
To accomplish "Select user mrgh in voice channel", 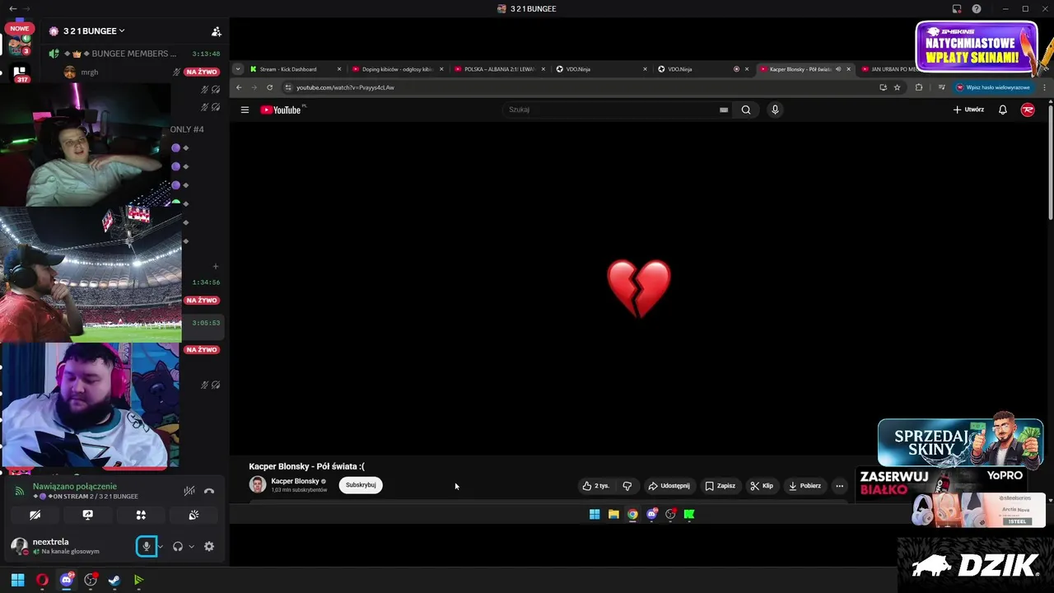I will [x=89, y=72].
